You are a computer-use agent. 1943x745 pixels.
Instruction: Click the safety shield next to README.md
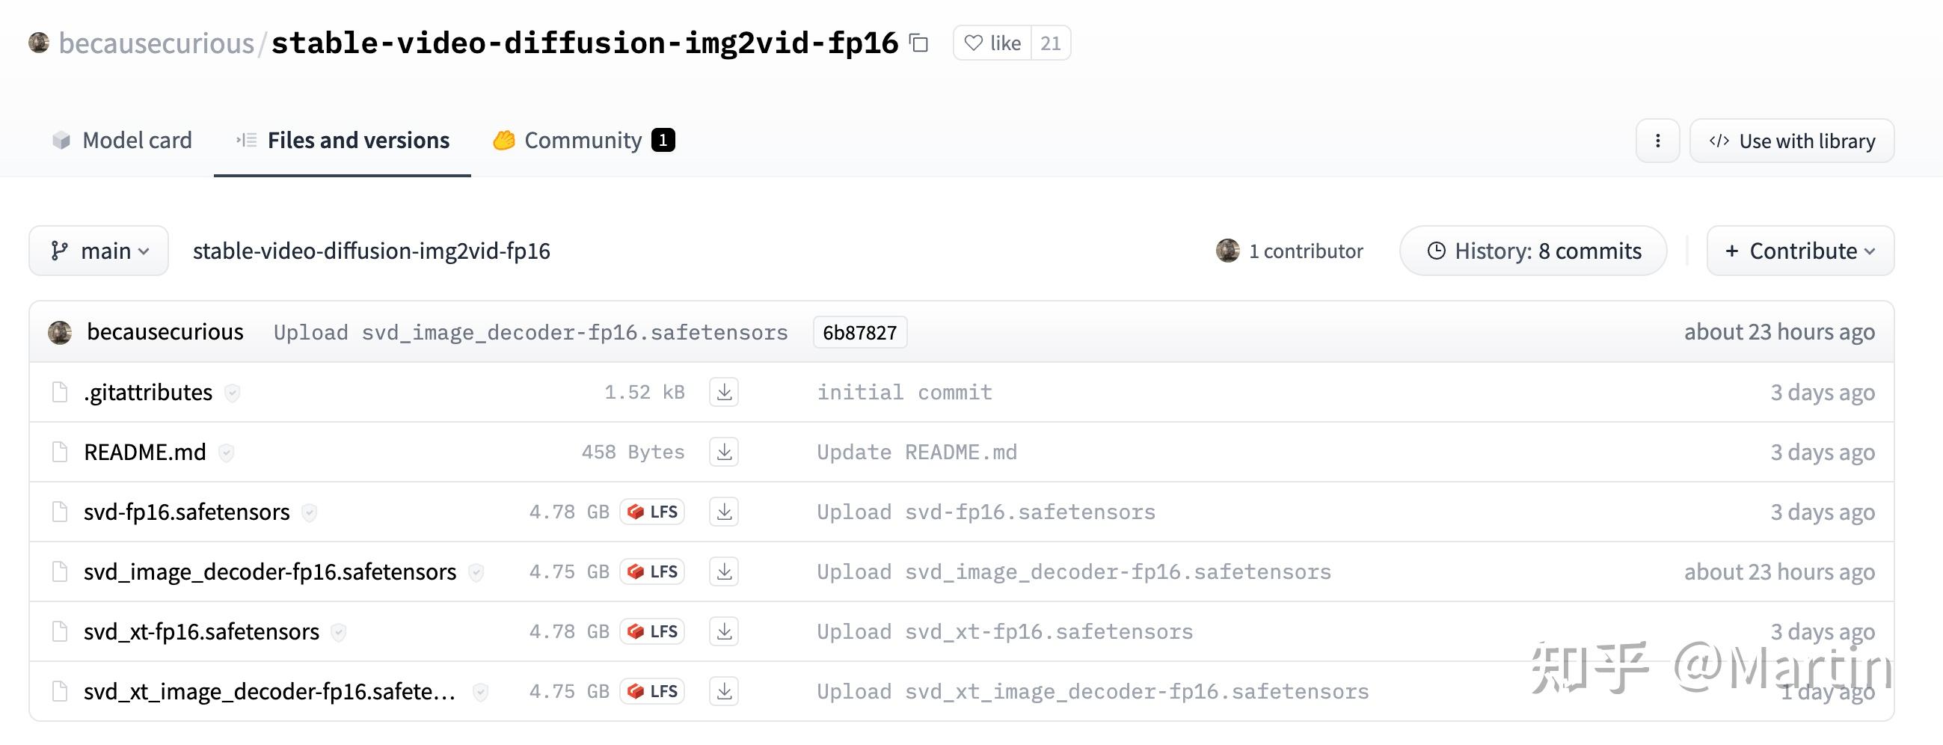point(227,453)
